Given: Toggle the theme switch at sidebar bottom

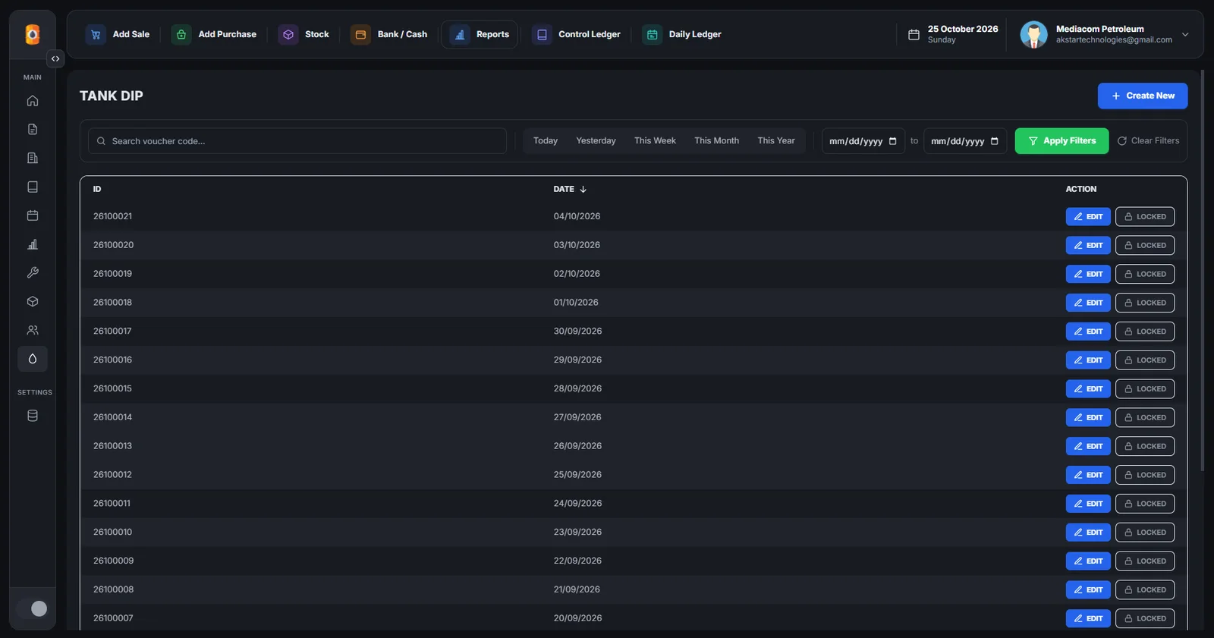Looking at the screenshot, I should [x=33, y=608].
